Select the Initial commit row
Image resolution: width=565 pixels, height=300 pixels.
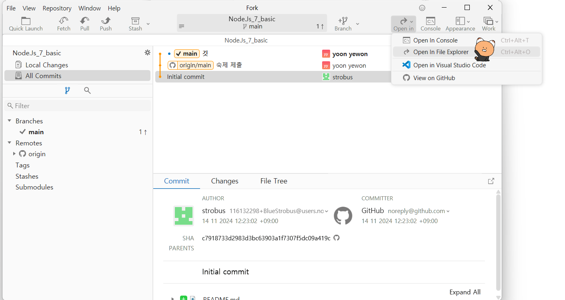coord(272,77)
